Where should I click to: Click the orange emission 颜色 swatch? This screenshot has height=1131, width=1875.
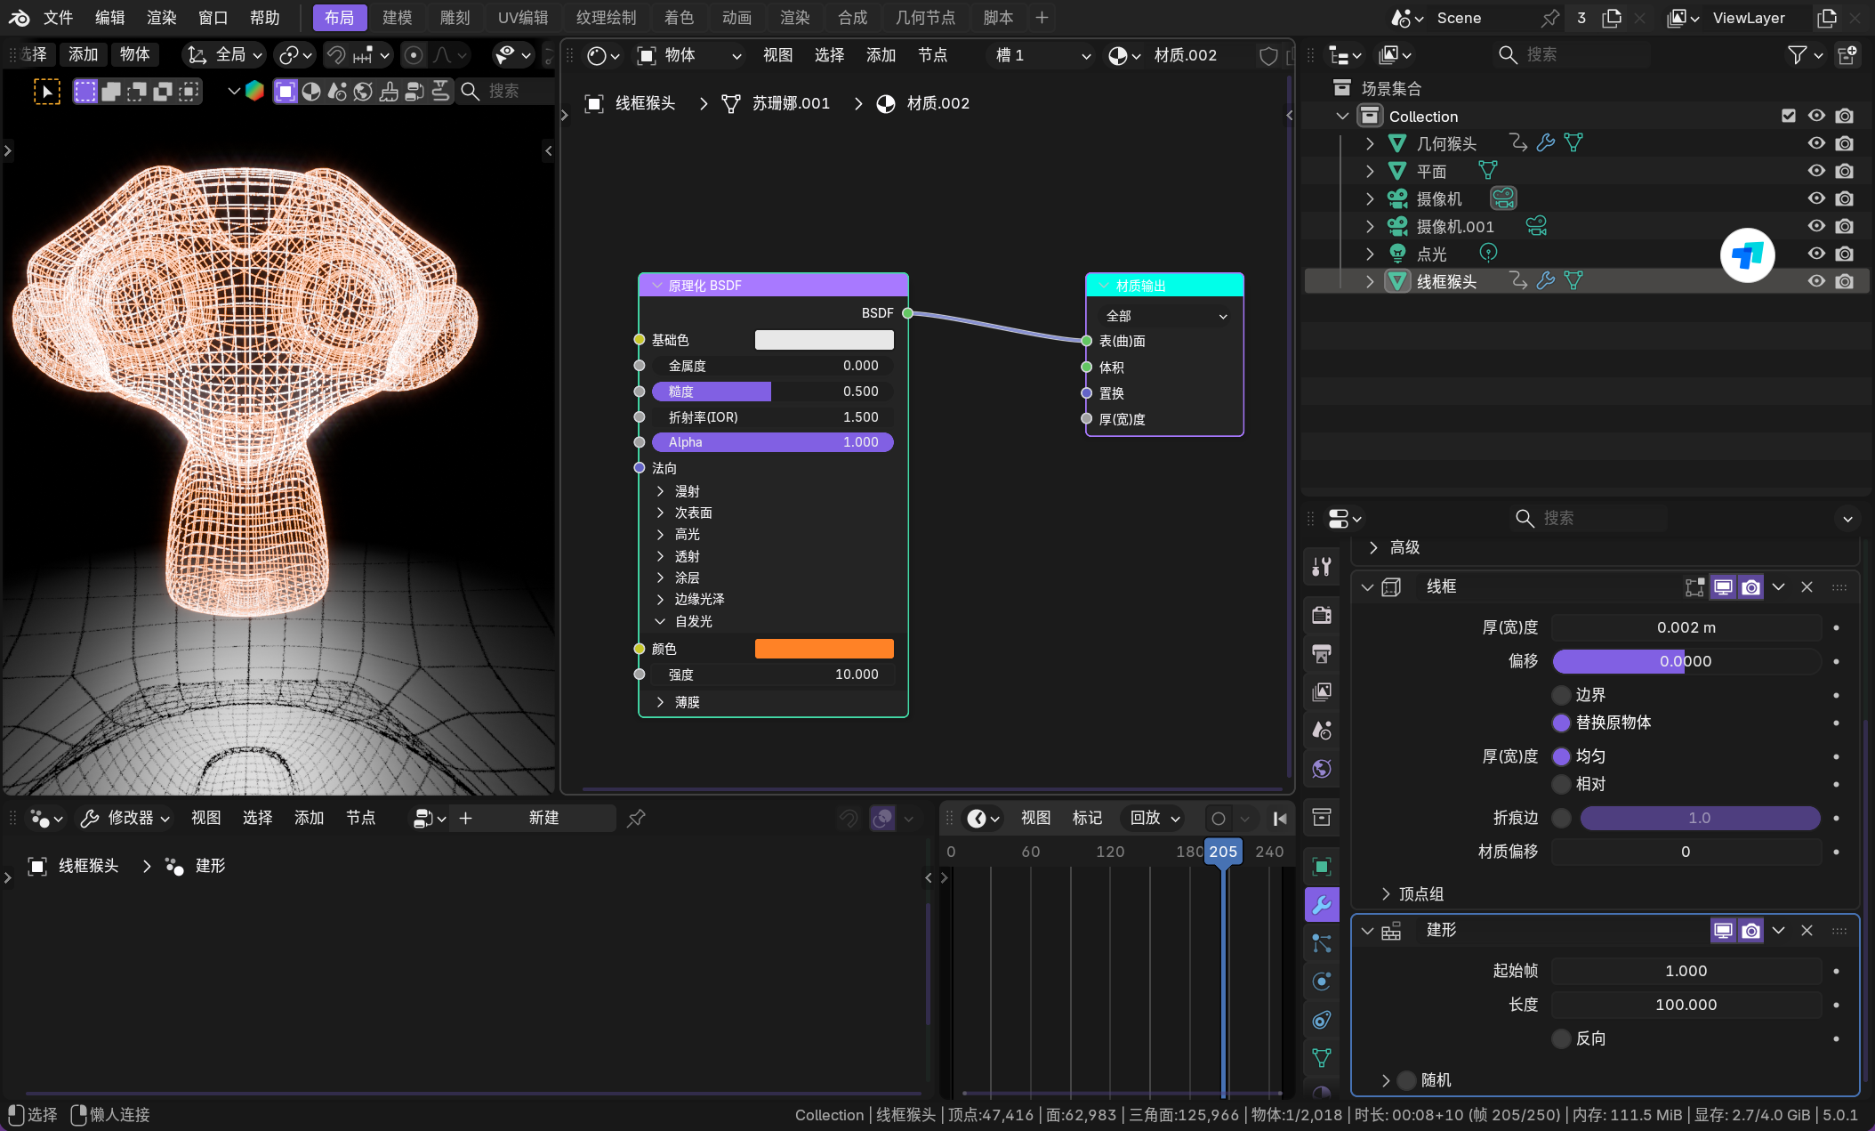(x=824, y=649)
